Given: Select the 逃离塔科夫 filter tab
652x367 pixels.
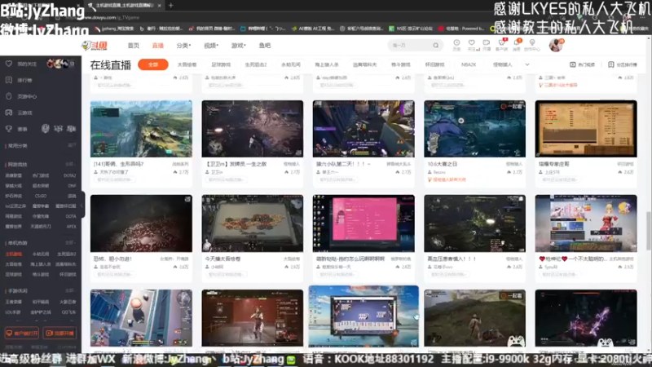Looking at the screenshot, I should (x=364, y=64).
